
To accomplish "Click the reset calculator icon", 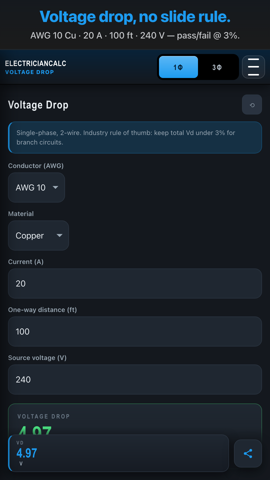I will pyautogui.click(x=252, y=105).
